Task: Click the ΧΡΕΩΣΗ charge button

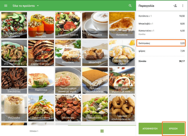Action: [x=173, y=128]
